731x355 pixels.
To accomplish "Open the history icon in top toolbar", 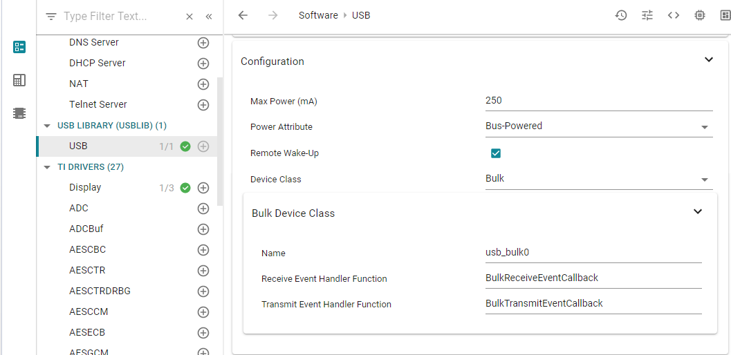I will click(x=621, y=15).
